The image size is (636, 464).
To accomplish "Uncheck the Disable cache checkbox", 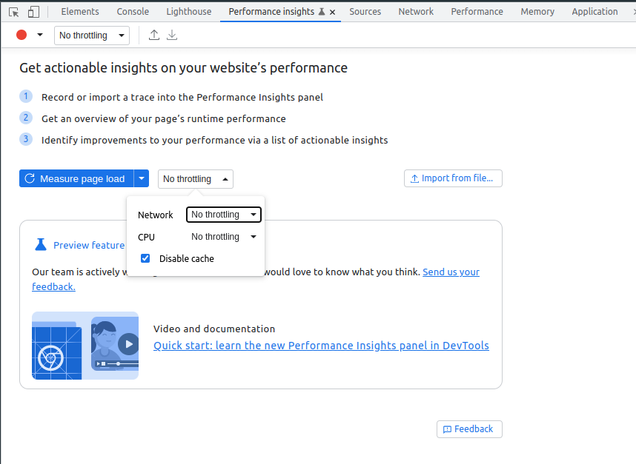I will tap(145, 258).
